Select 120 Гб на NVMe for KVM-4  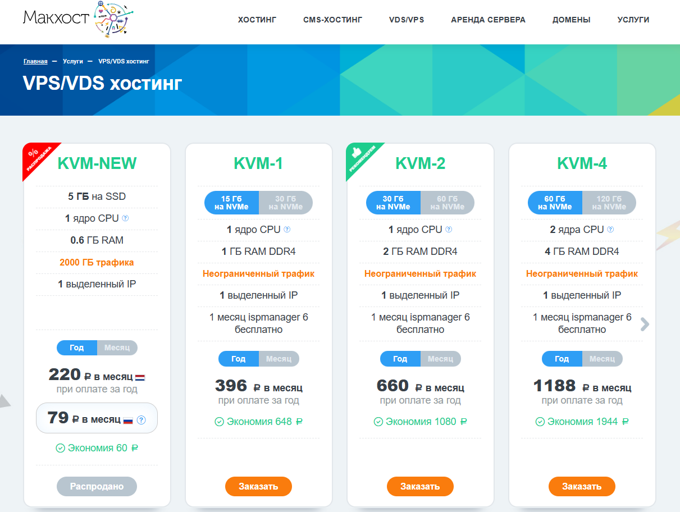coord(609,203)
